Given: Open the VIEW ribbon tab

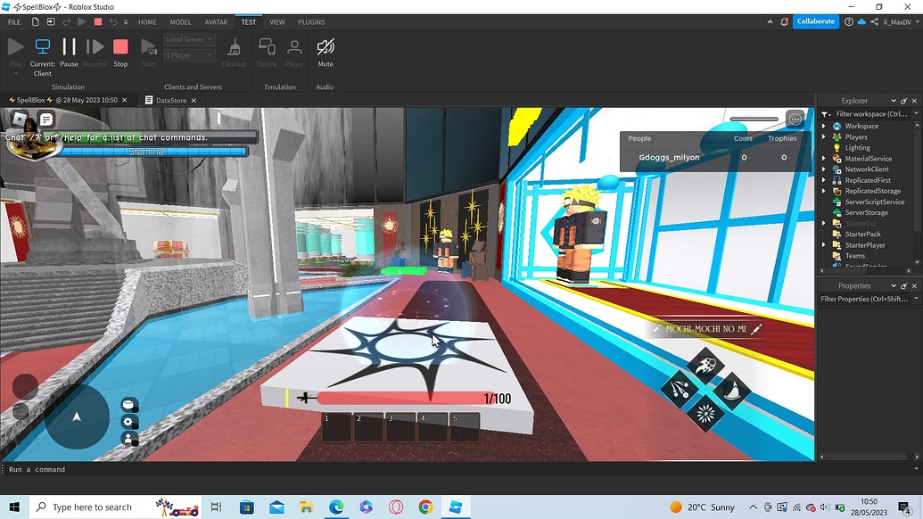Looking at the screenshot, I should coord(277,21).
